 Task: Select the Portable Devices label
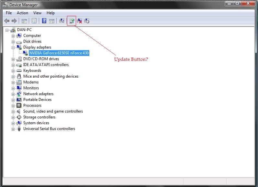(x=37, y=100)
